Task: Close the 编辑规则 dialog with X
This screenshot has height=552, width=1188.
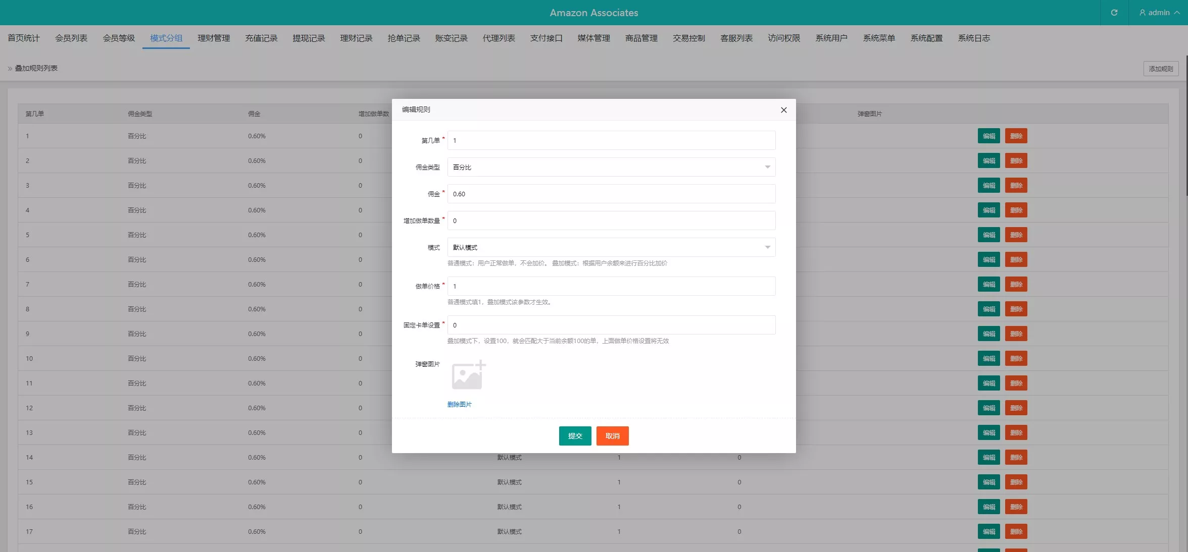Action: click(783, 110)
